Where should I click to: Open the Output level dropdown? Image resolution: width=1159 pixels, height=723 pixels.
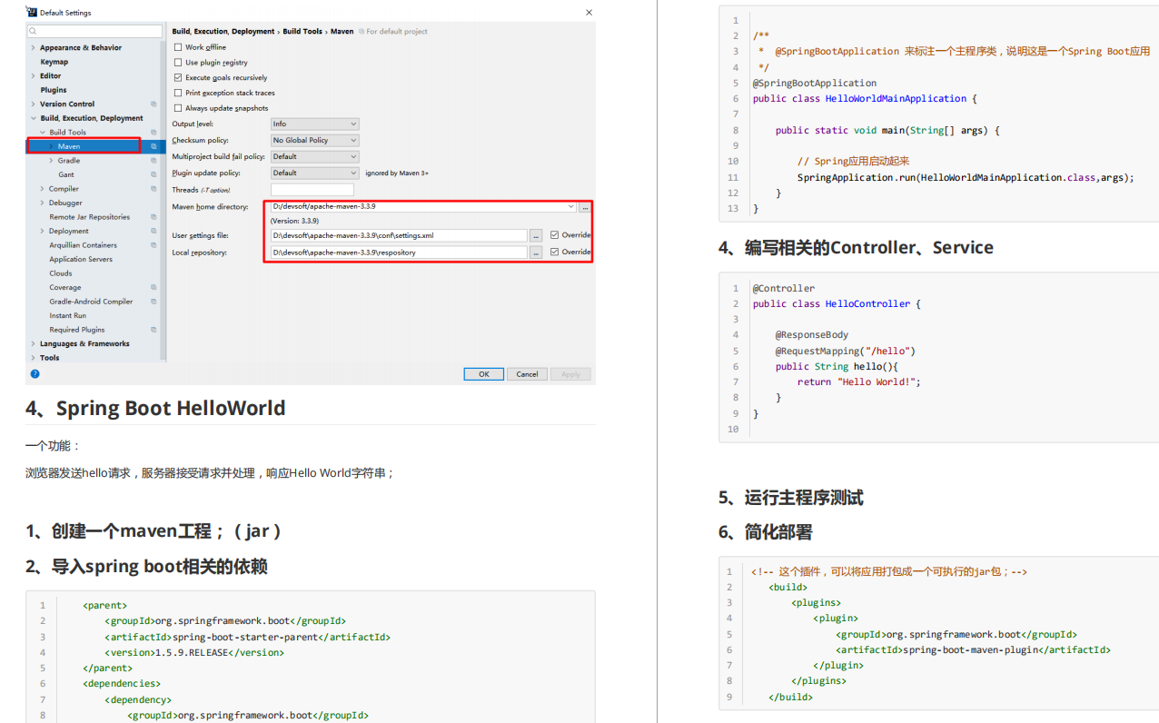click(314, 124)
